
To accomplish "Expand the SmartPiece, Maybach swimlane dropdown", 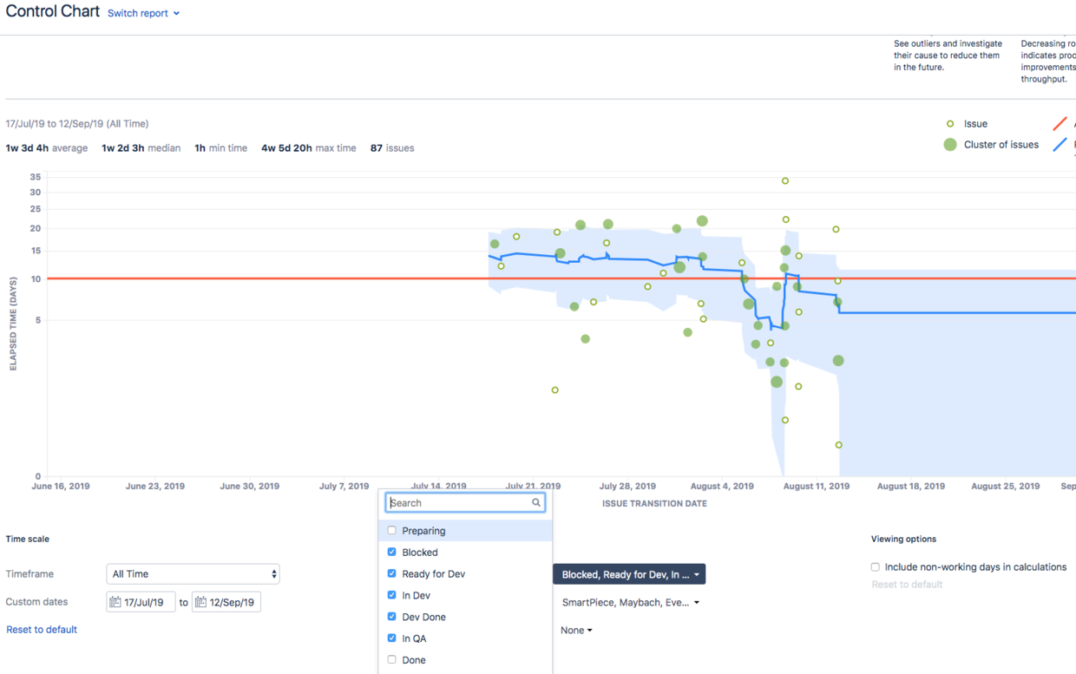I will click(630, 603).
